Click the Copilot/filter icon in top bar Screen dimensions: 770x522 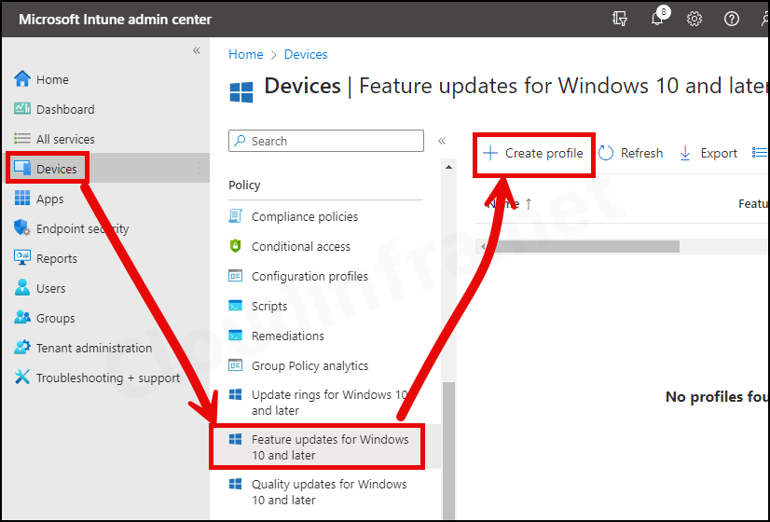pyautogui.click(x=620, y=19)
